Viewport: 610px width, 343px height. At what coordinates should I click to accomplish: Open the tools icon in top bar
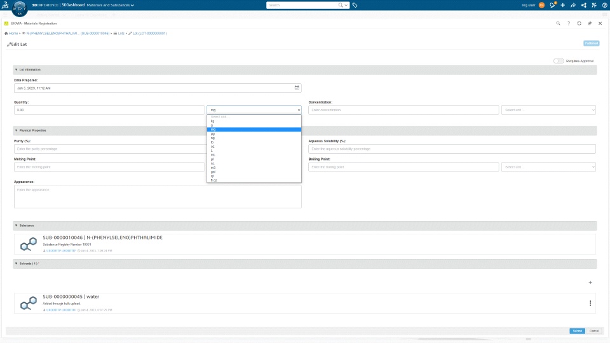(x=594, y=5)
